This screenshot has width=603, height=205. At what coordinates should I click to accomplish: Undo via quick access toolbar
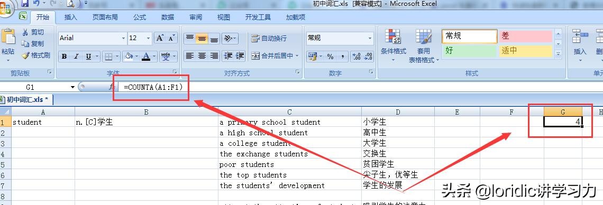tap(36, 4)
